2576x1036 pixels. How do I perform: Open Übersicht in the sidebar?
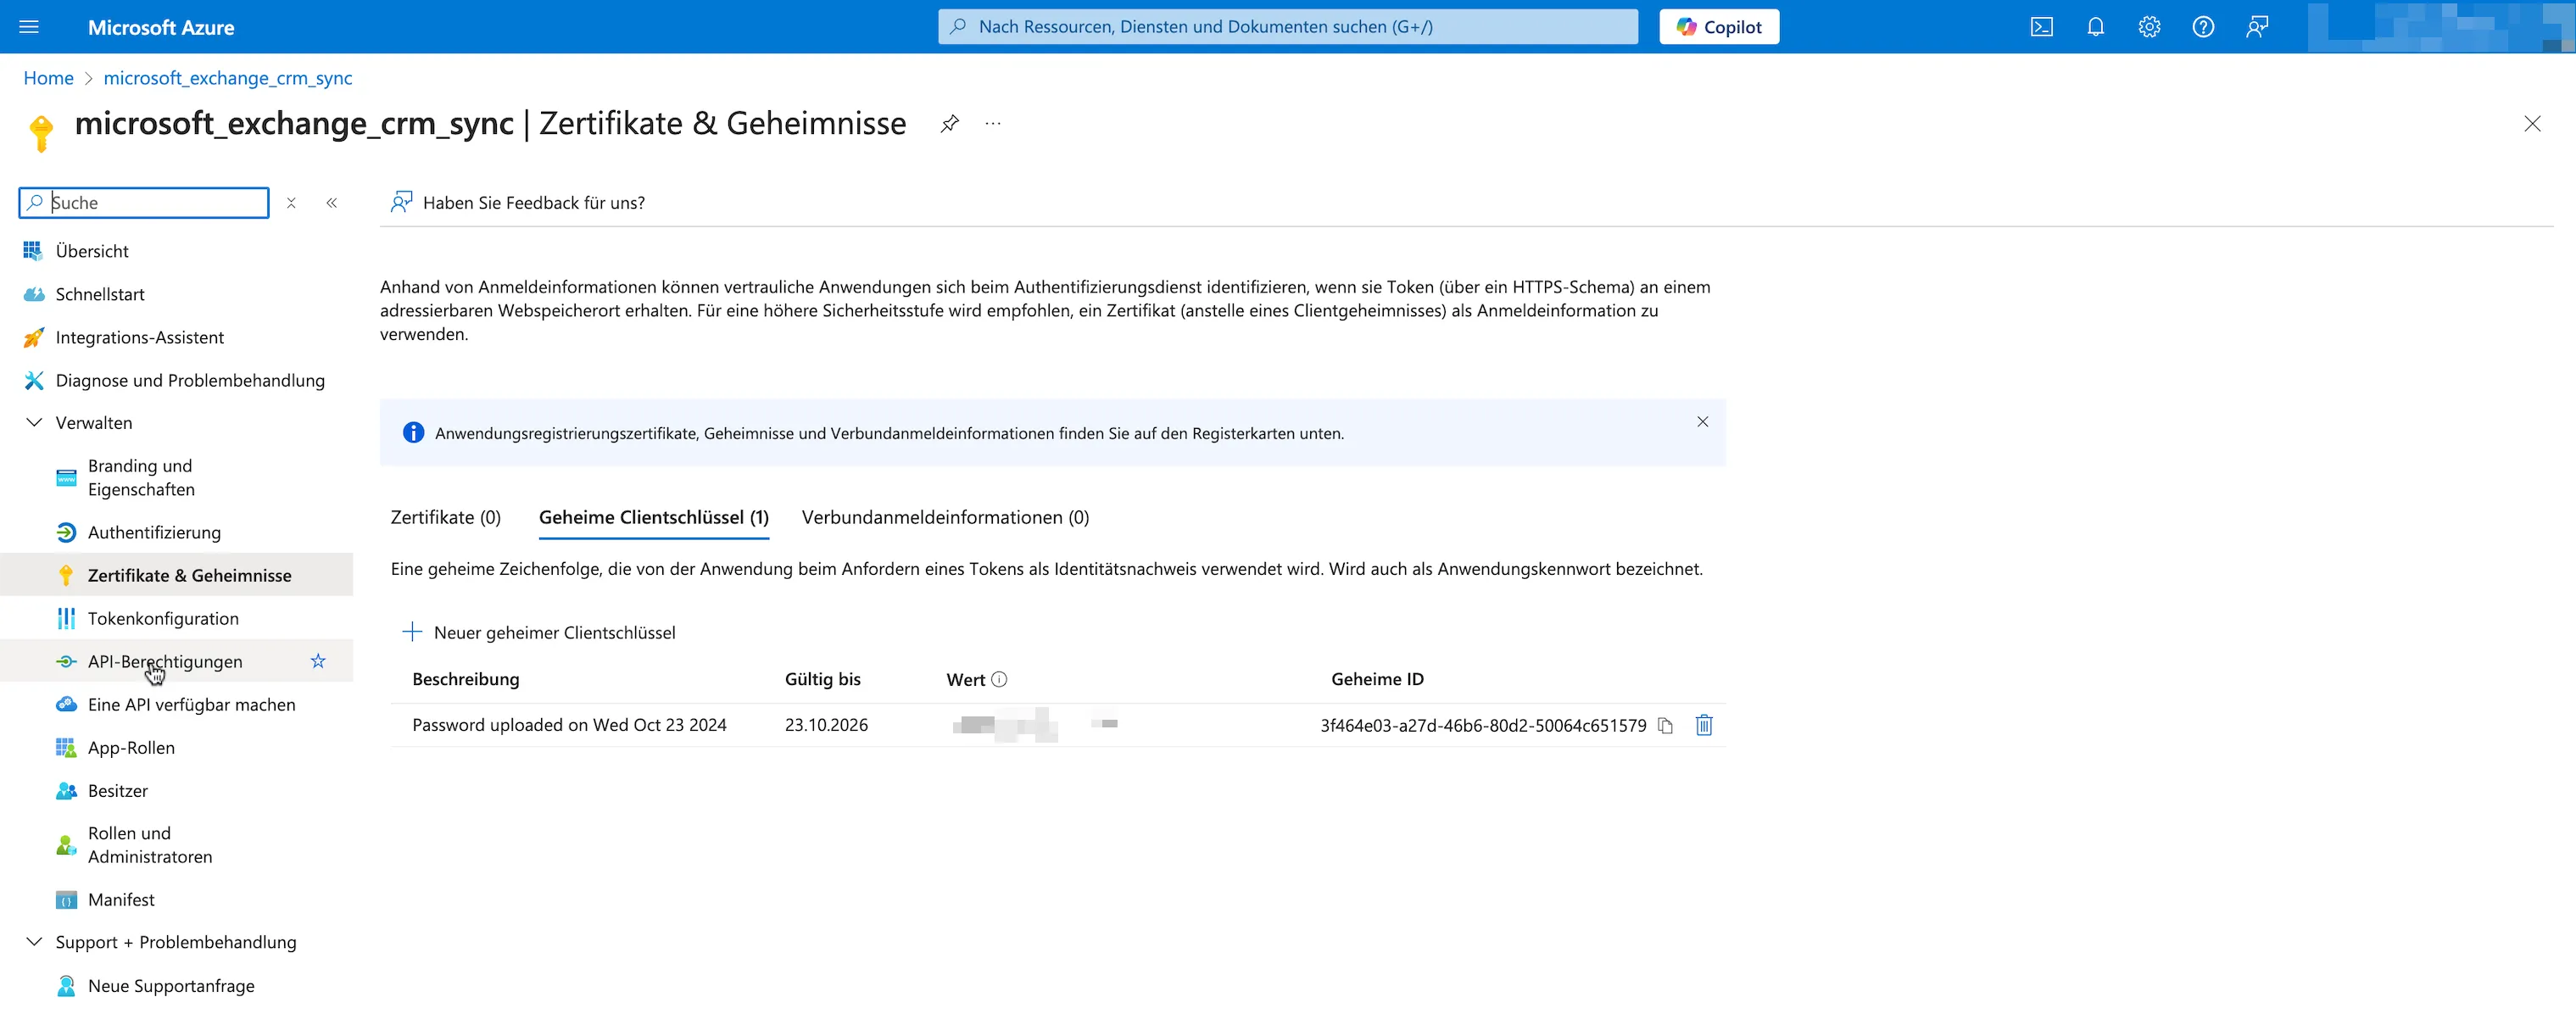92,251
